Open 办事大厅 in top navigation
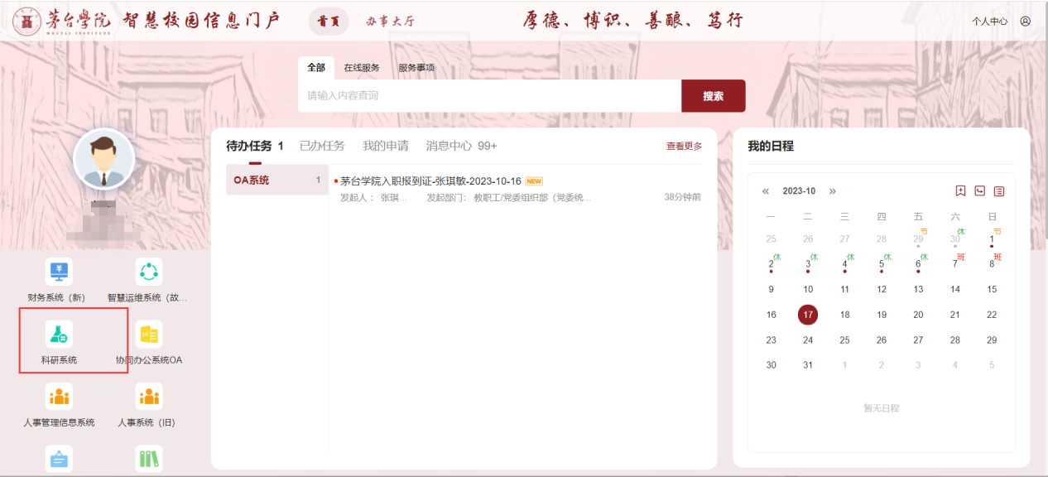Image resolution: width=1048 pixels, height=477 pixels. 390,22
